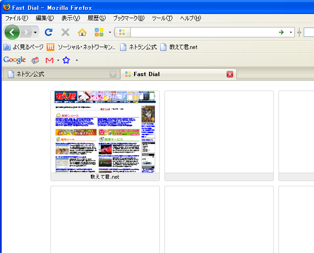Click the Stop loading X button
The image size is (314, 253).
point(65,32)
